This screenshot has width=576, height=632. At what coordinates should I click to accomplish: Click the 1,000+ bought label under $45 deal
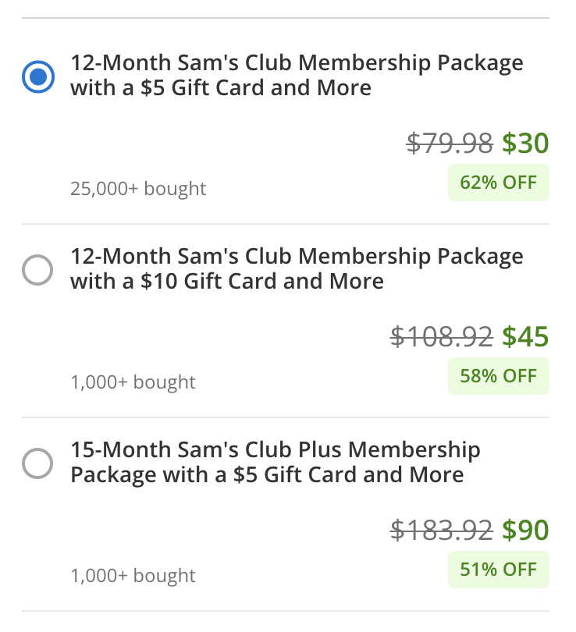tap(132, 382)
